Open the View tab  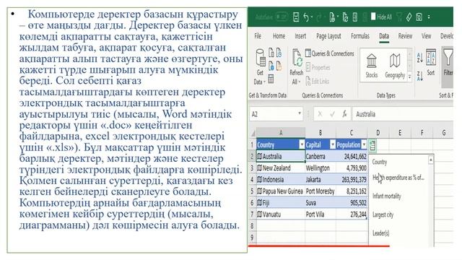(426, 36)
